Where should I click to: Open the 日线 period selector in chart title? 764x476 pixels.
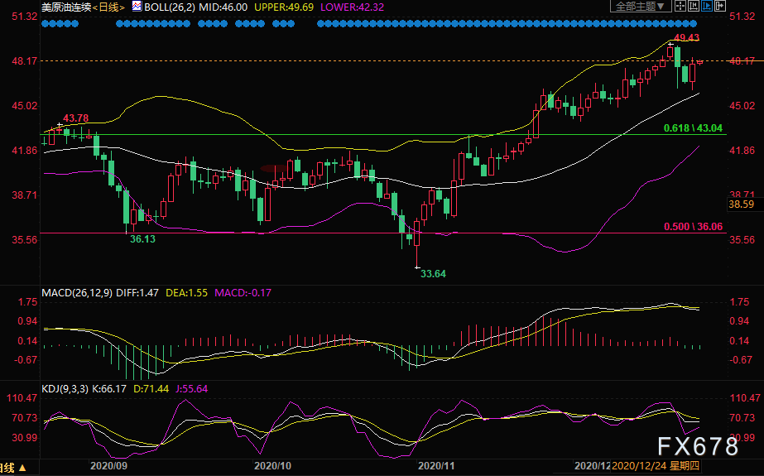(108, 7)
